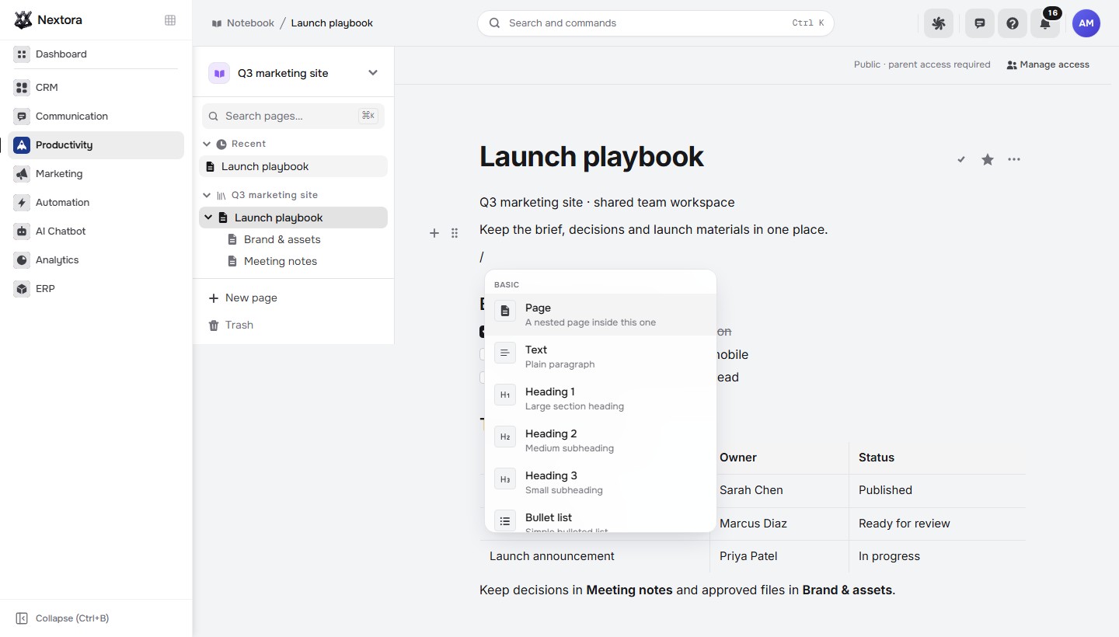Collapse the Recent section

pyautogui.click(x=207, y=144)
